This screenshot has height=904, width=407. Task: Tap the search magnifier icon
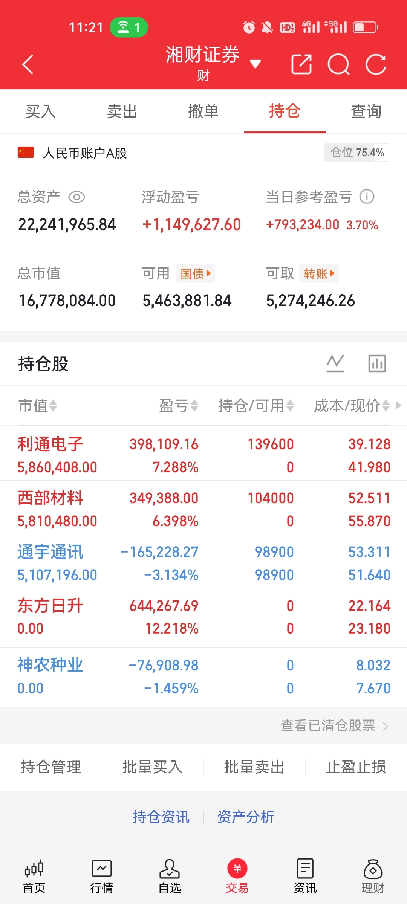click(x=339, y=65)
